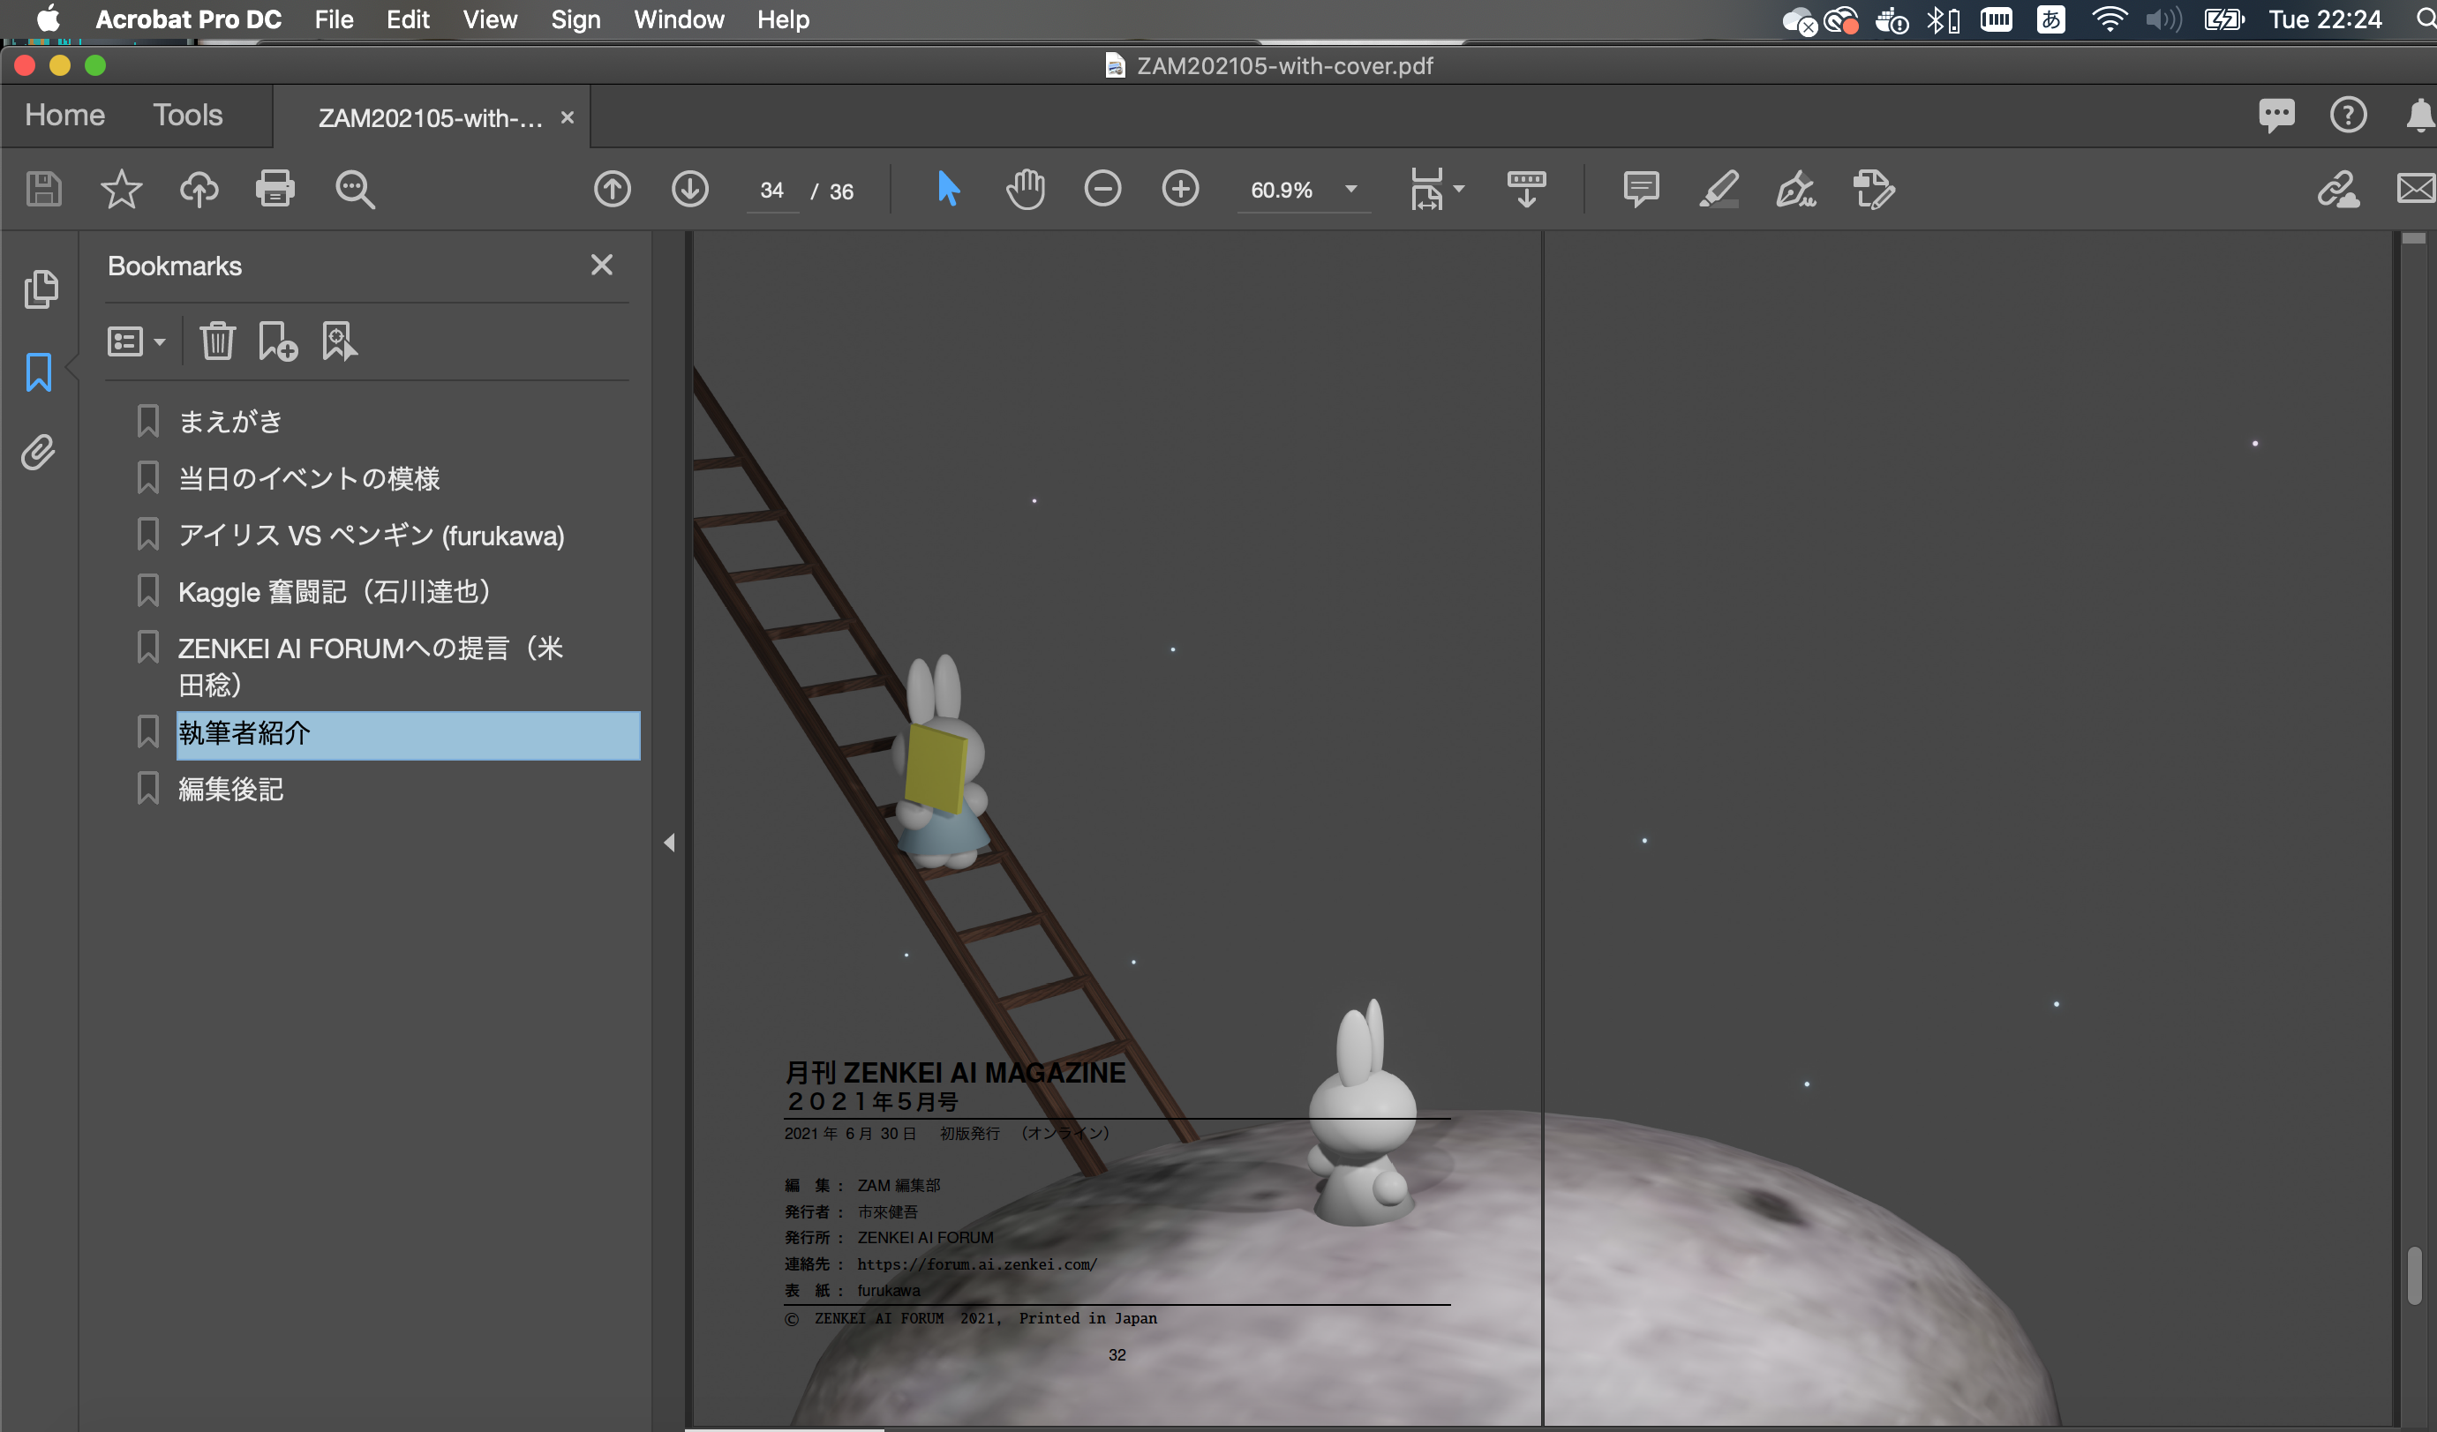Open the Attachments panel

(39, 452)
